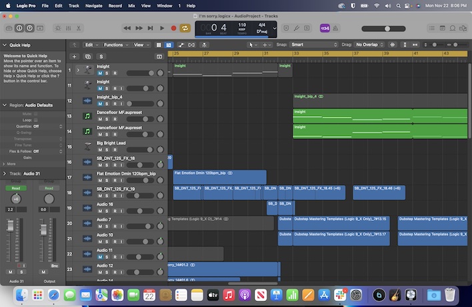Toggle the Flex show/hide button

tap(191, 45)
